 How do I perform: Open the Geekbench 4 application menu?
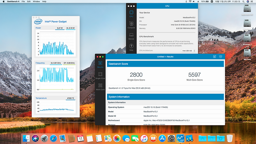[13, 1]
